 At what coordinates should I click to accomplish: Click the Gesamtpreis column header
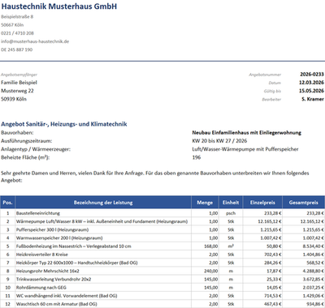303,203
